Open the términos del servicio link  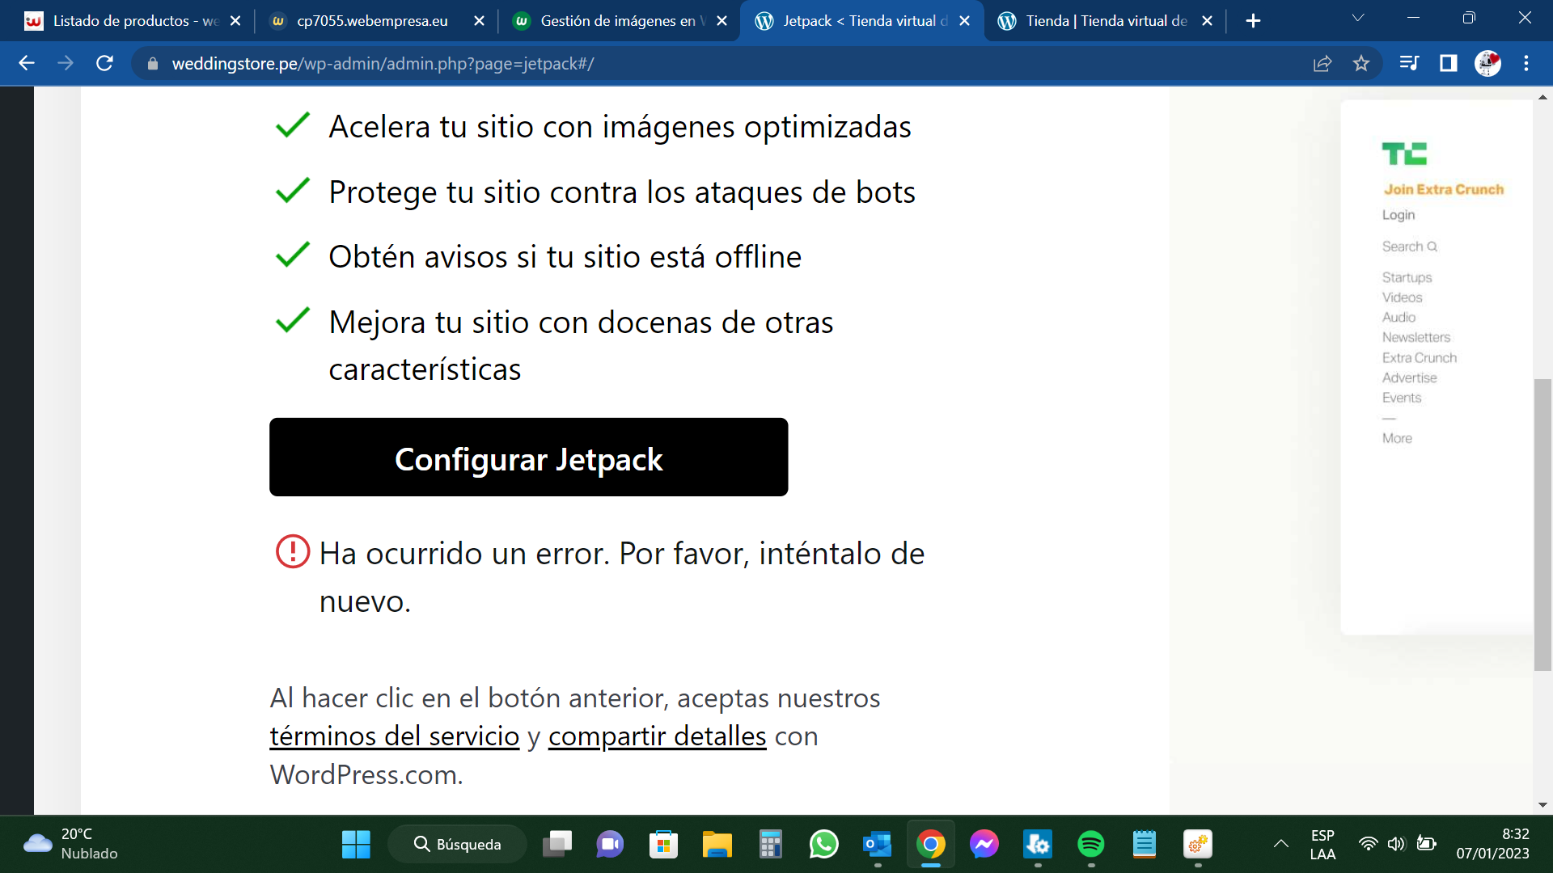click(x=395, y=736)
